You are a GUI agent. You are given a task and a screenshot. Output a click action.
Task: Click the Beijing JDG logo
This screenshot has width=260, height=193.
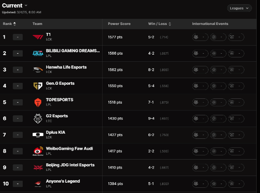[38, 168]
